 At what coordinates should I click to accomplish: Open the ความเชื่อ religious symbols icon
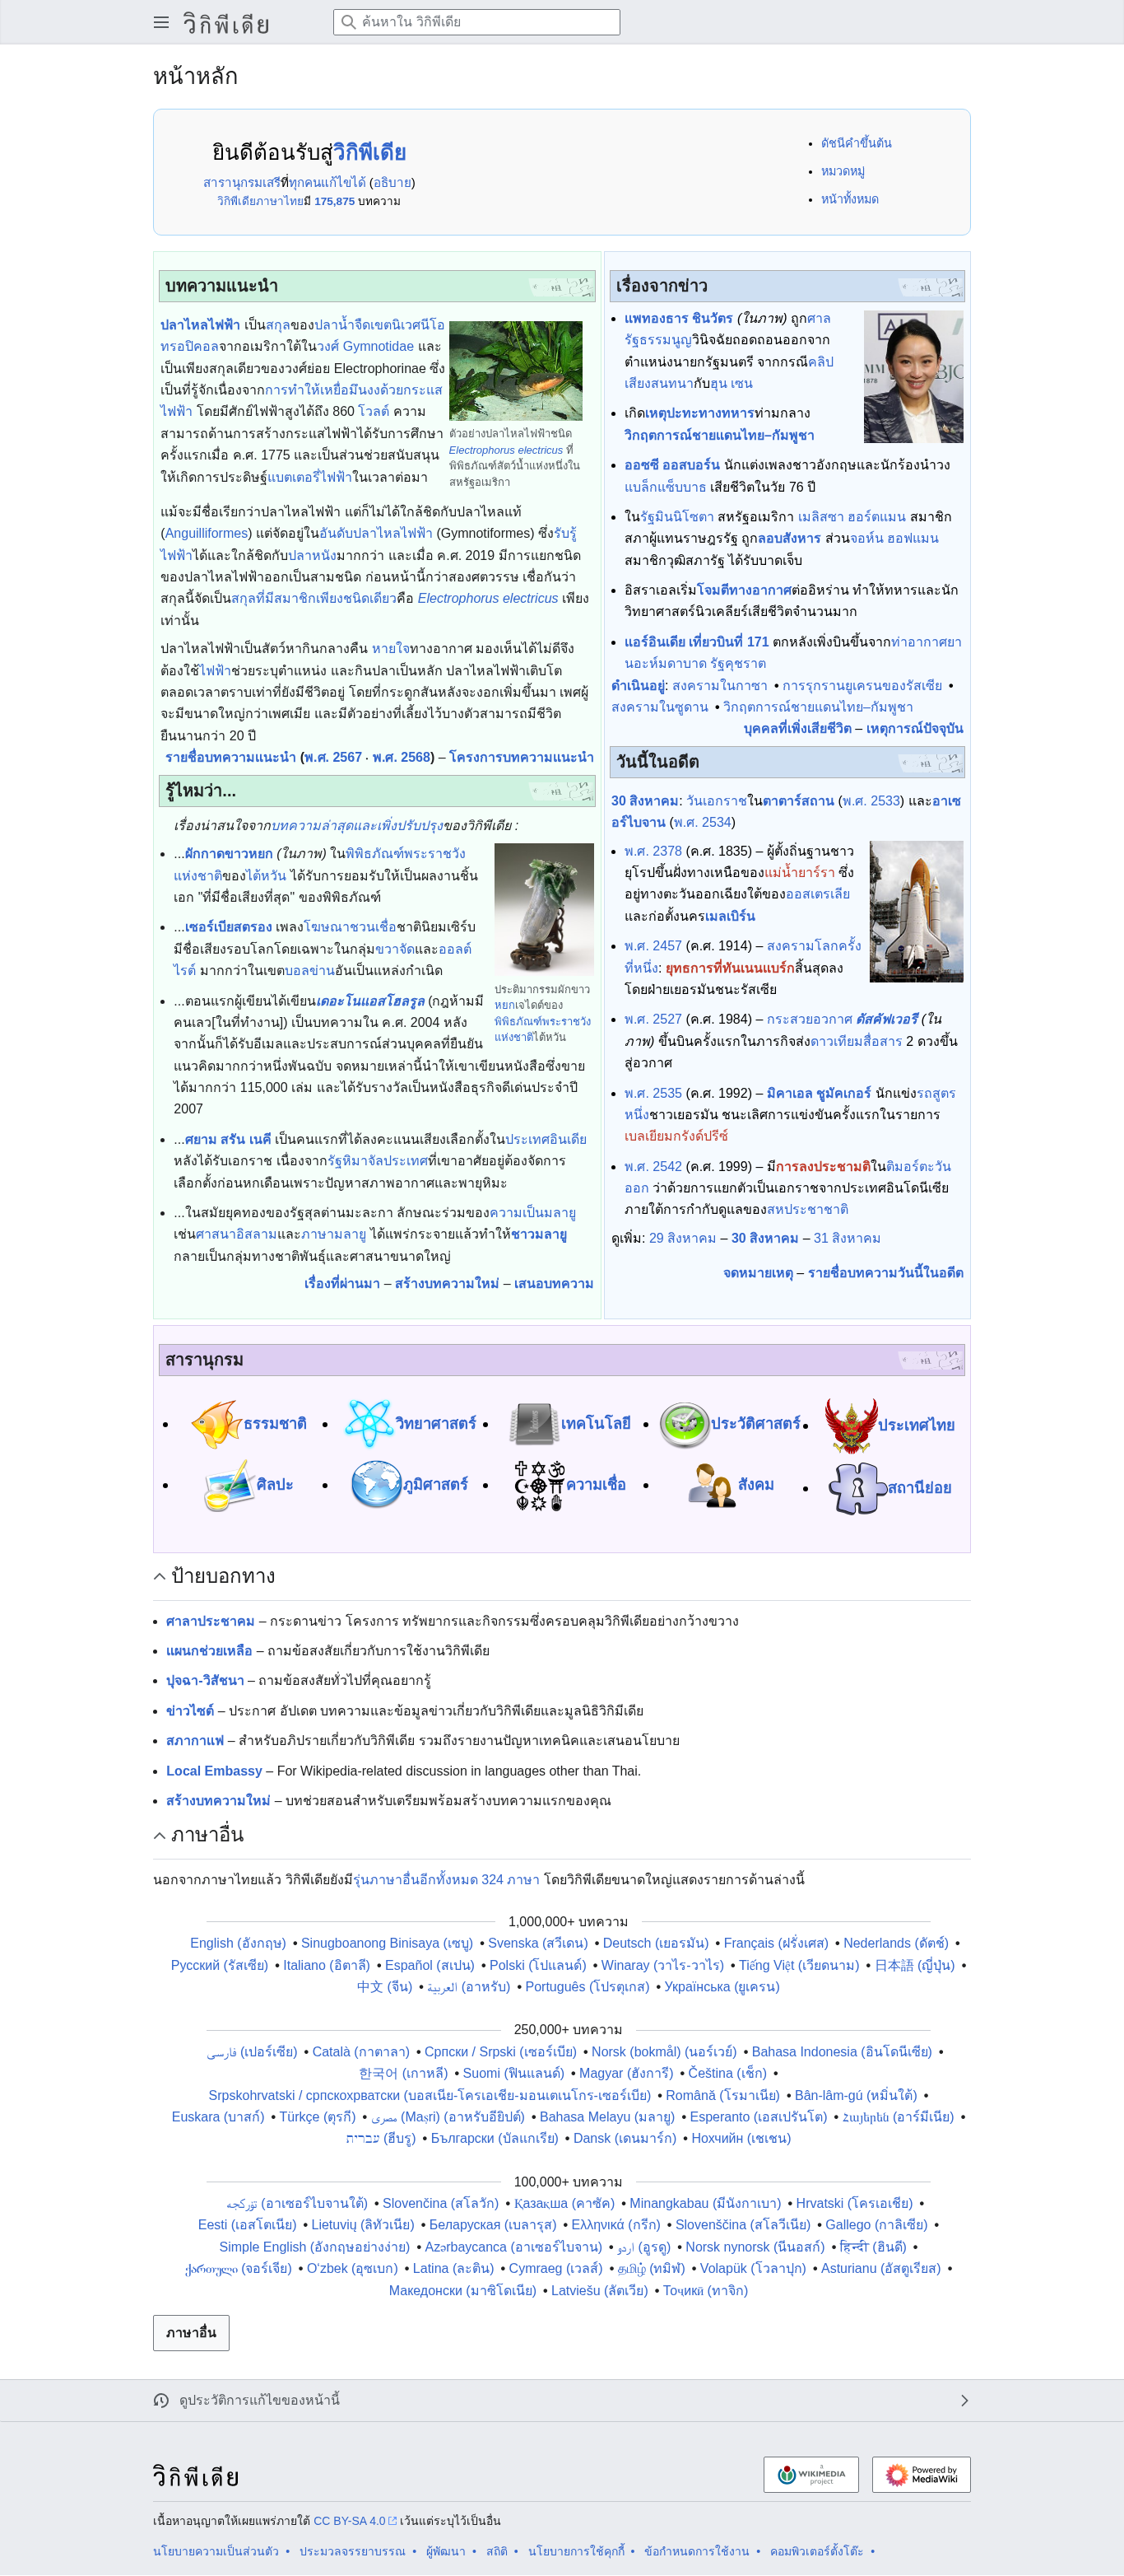540,1485
